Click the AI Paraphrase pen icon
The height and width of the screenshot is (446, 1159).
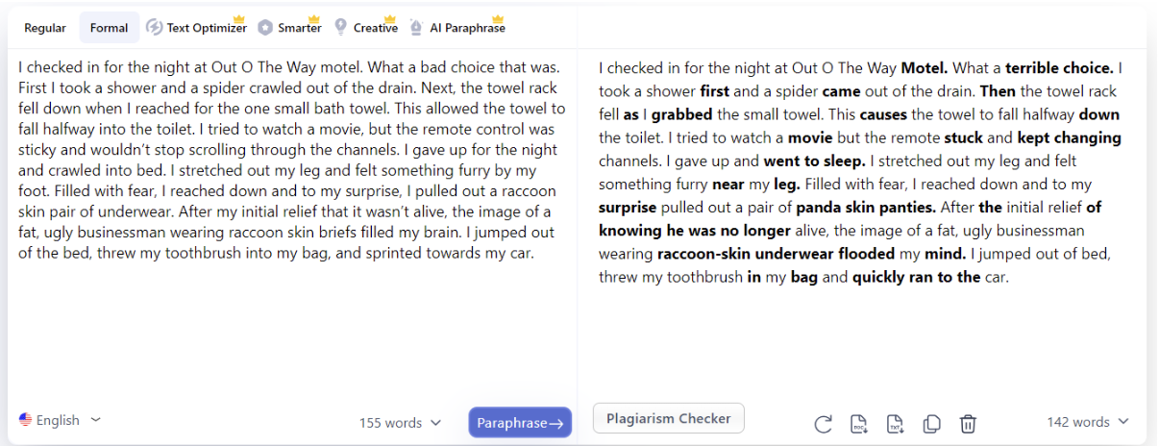coord(415,28)
